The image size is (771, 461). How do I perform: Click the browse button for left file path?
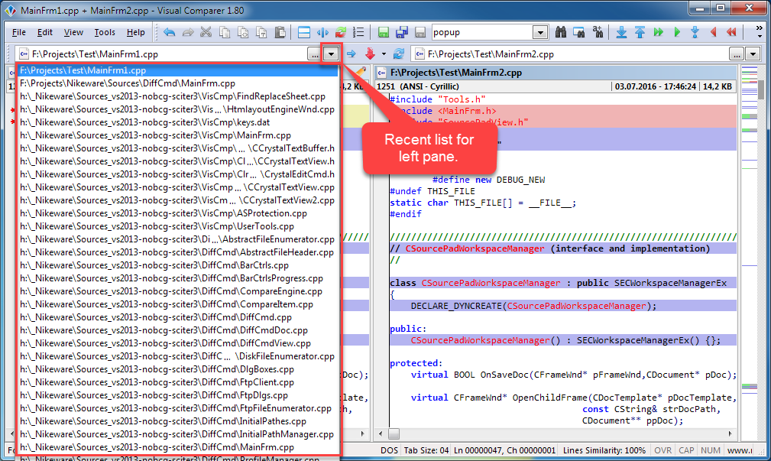coord(314,54)
